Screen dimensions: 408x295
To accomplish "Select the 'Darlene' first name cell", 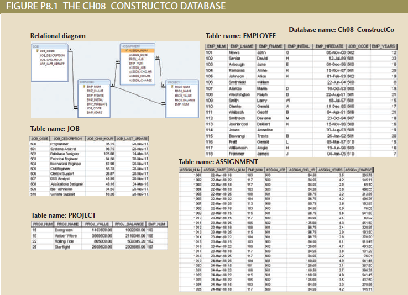I will click(x=270, y=118).
